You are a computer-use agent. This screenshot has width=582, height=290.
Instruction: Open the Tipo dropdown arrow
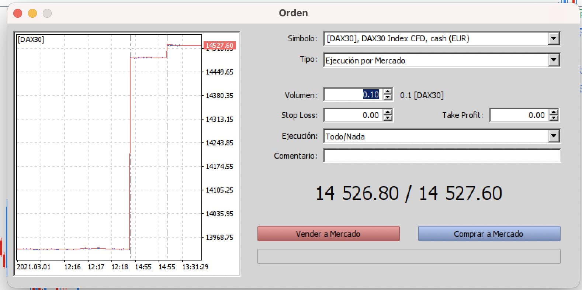554,60
